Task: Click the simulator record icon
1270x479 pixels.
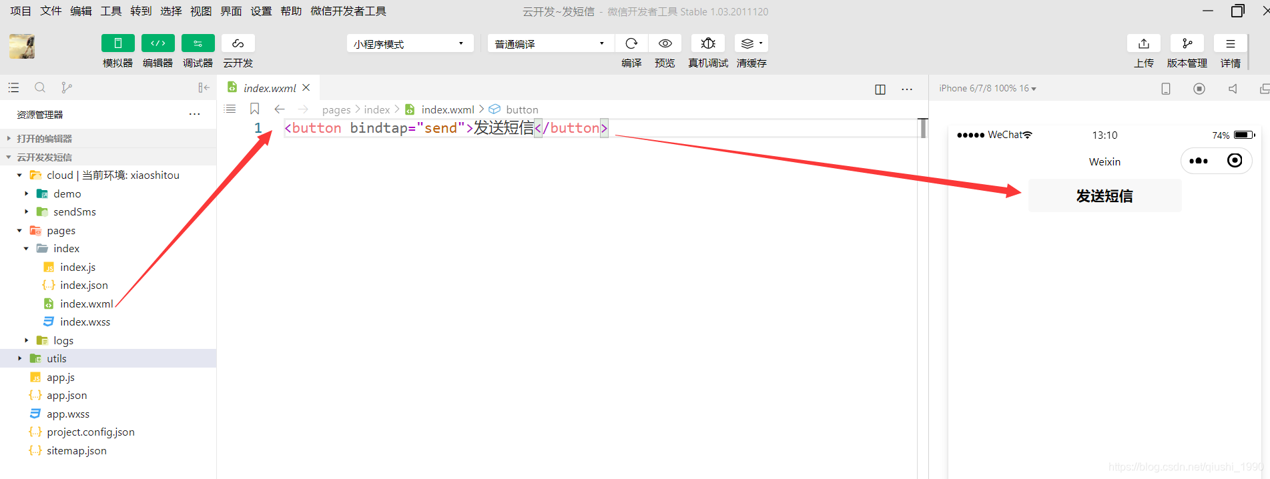Action: point(1199,89)
